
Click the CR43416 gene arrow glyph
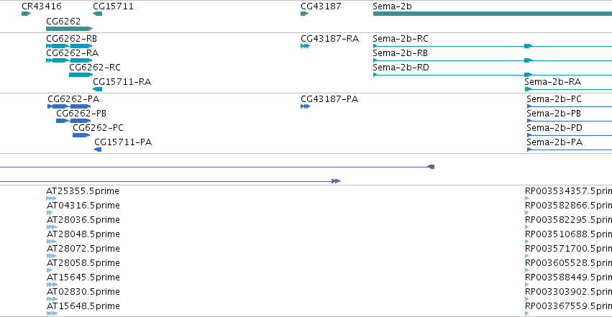[26, 14]
